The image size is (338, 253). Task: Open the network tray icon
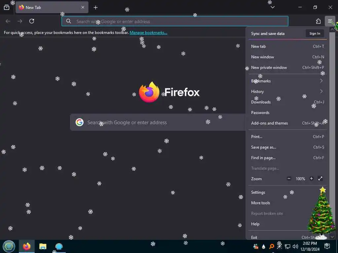287,246
